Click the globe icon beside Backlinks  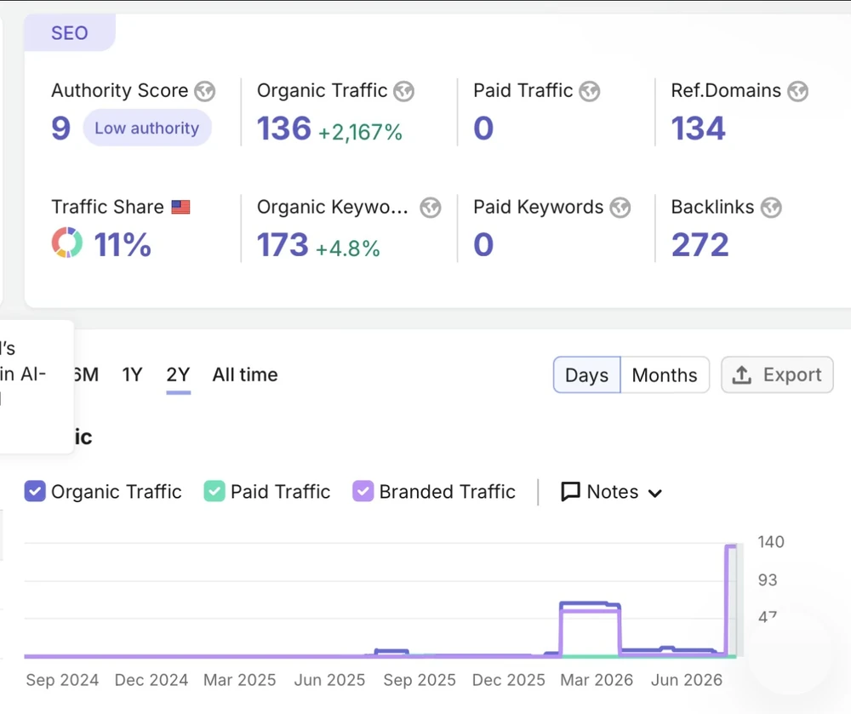(x=771, y=208)
